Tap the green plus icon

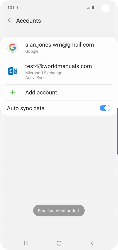pyautogui.click(x=13, y=92)
